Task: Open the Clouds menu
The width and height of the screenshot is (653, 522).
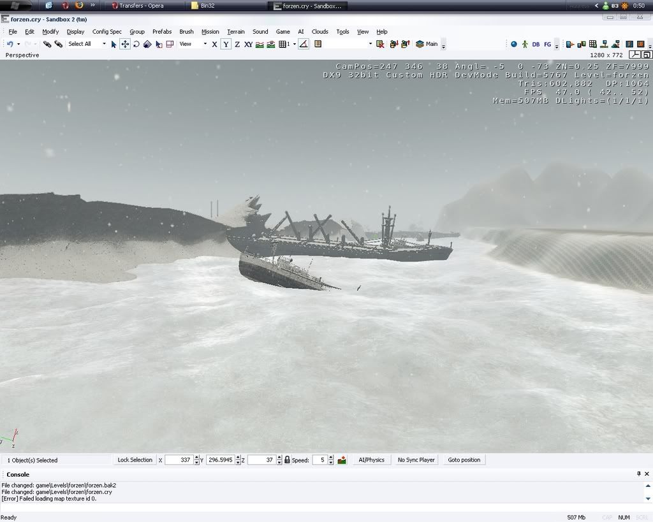Action: point(320,32)
